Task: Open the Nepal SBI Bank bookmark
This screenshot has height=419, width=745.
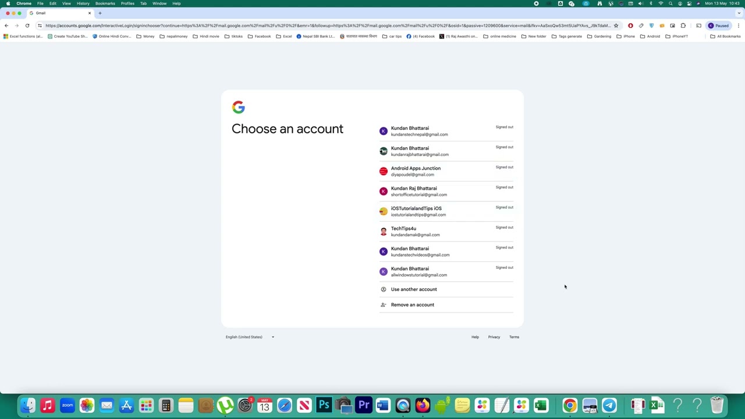Action: pyautogui.click(x=315, y=36)
